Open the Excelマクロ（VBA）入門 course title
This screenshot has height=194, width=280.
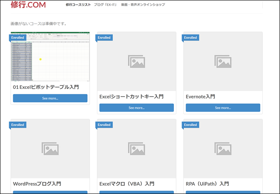click(x=127, y=184)
